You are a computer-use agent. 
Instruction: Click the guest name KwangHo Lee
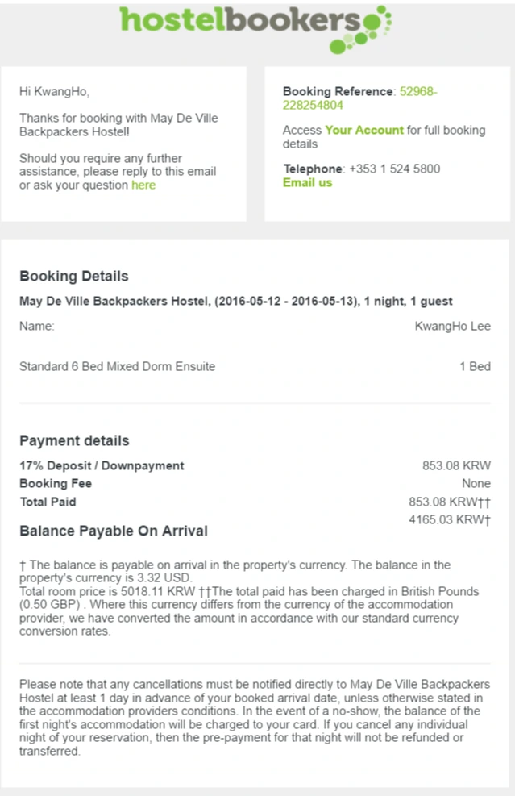click(x=453, y=326)
